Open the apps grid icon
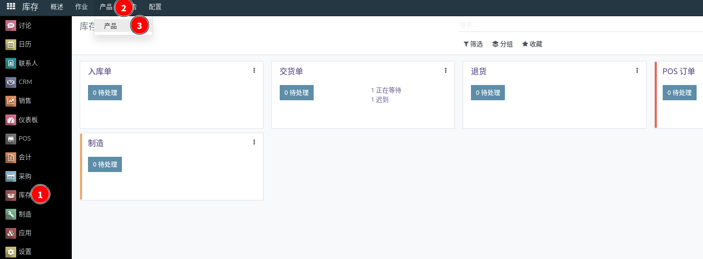Image resolution: width=703 pixels, height=259 pixels. 11,7
